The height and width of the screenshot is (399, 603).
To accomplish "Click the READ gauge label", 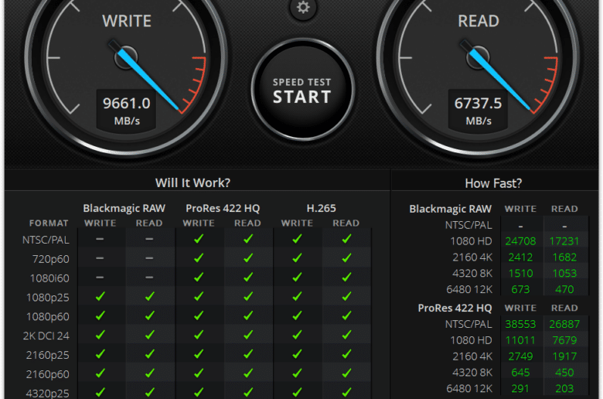I will (x=479, y=21).
